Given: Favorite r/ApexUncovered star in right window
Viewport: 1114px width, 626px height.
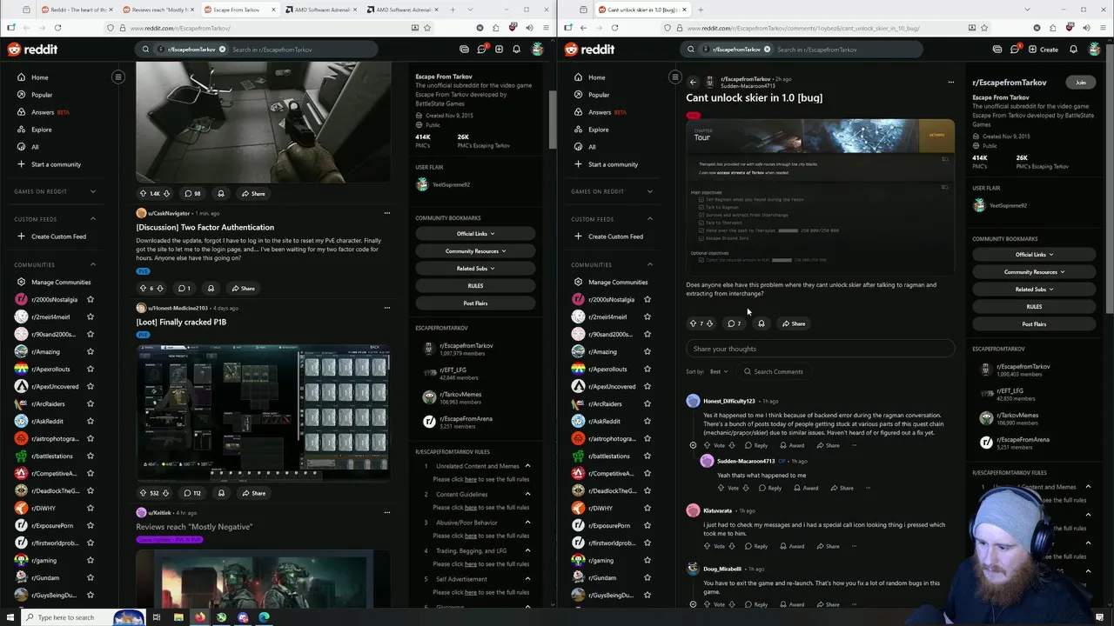Looking at the screenshot, I should (x=648, y=387).
